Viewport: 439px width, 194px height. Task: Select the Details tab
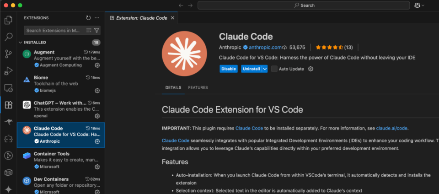point(173,87)
